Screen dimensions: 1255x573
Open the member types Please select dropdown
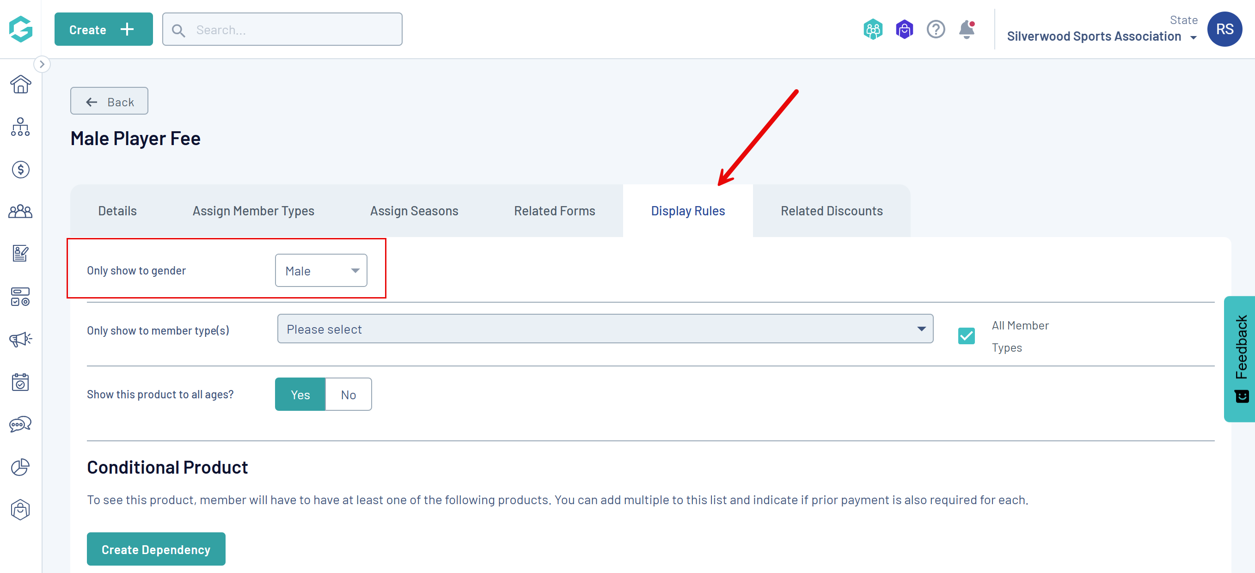click(x=605, y=329)
